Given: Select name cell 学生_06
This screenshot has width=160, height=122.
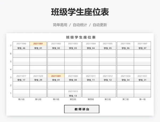Looking at the screenshot, I should click(x=126, y=48).
